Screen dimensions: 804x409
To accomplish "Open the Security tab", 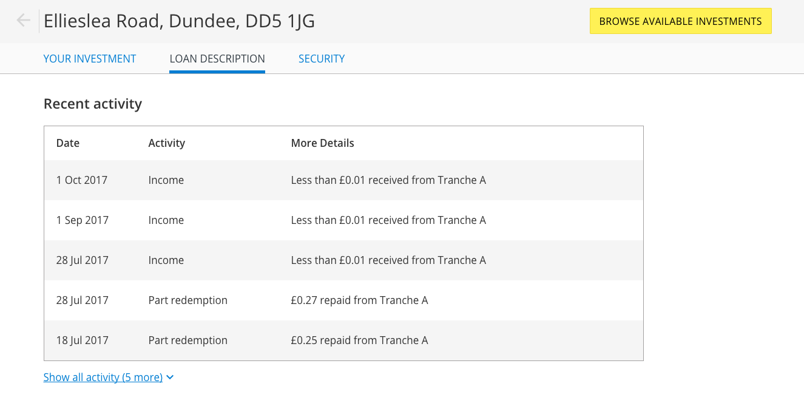I will (x=322, y=59).
